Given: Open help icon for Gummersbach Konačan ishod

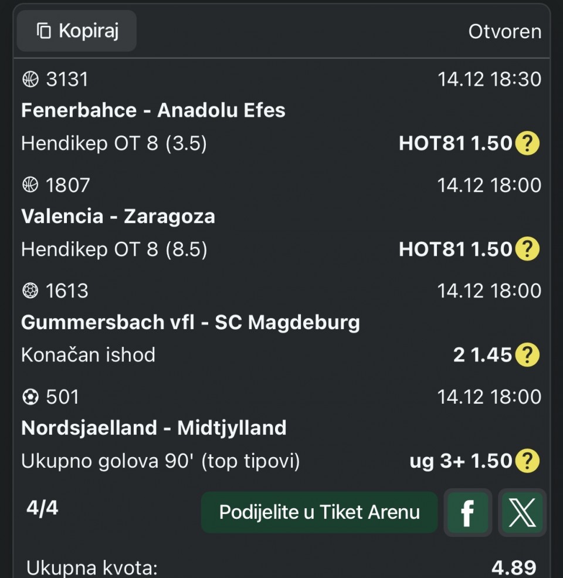Looking at the screenshot, I should tap(527, 355).
